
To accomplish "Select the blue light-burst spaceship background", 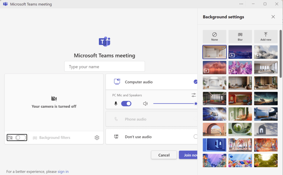I will 214,114.
